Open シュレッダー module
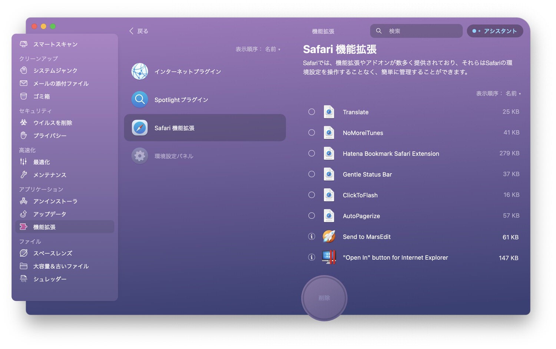This screenshot has width=556, height=349. 65,279
